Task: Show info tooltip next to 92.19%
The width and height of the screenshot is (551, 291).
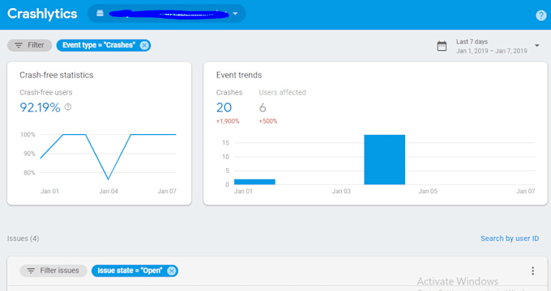Action: [x=68, y=107]
